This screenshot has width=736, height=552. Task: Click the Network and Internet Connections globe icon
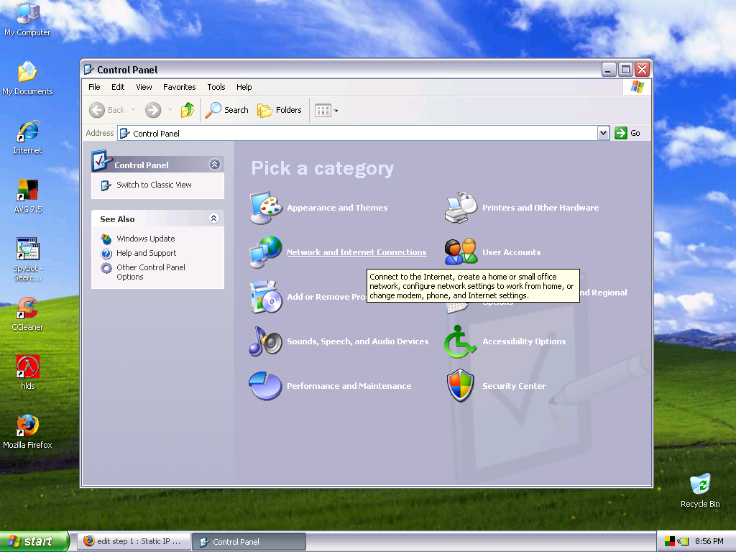point(266,252)
